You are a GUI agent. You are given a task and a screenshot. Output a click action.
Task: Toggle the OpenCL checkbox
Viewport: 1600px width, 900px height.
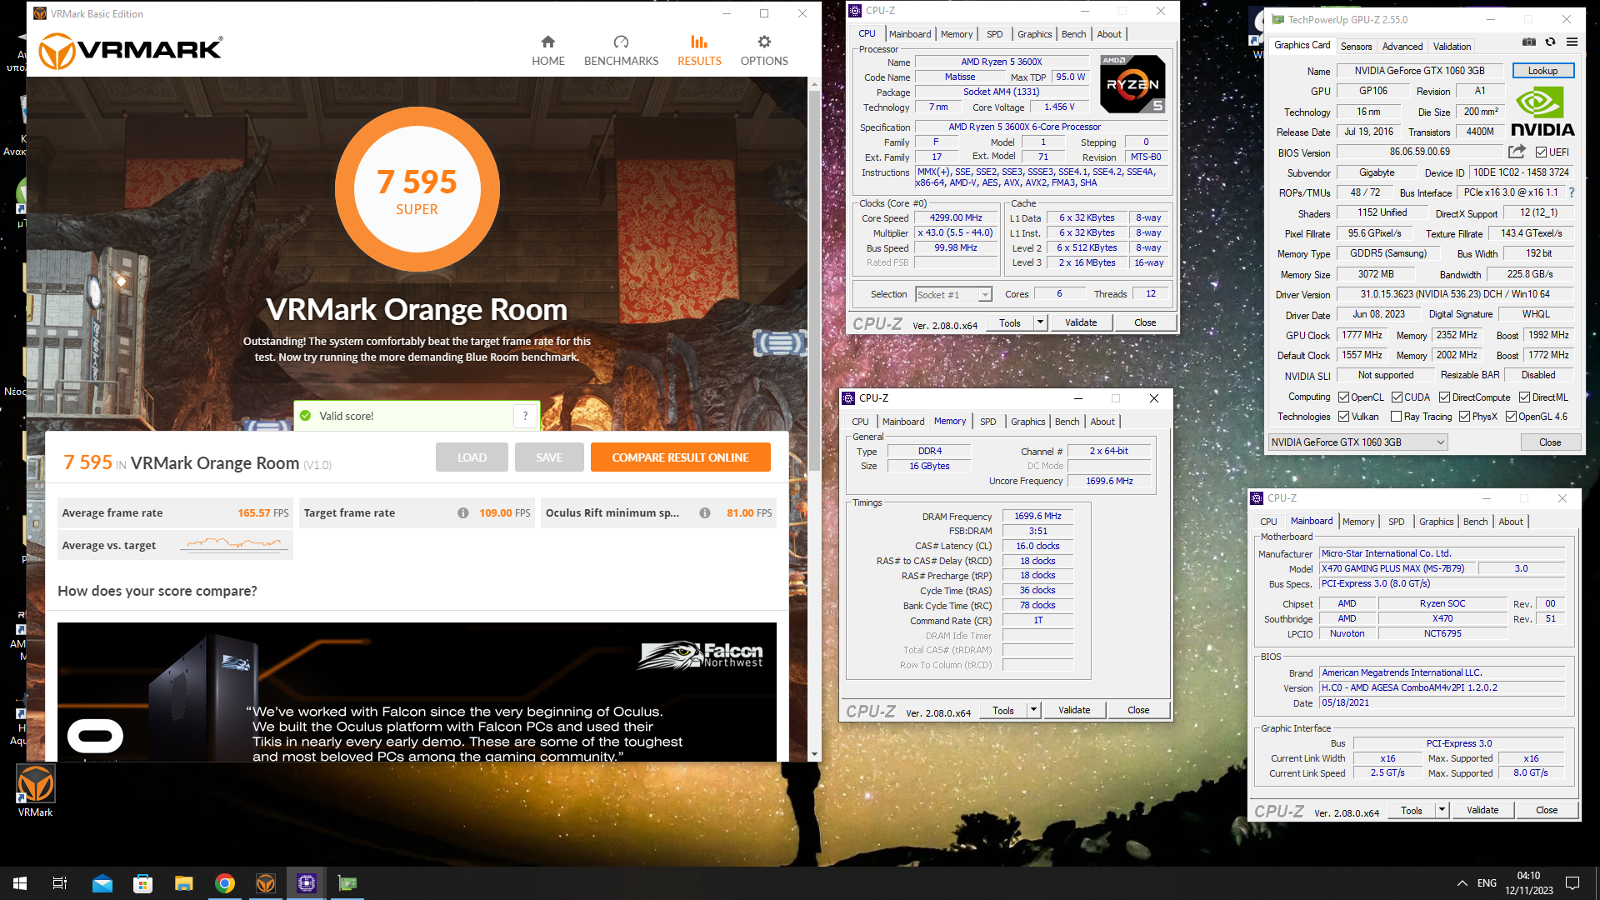pos(1343,397)
